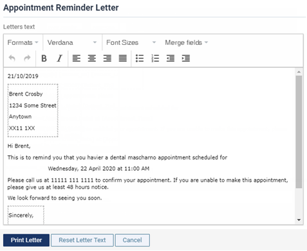Align text left
307x251 pixels.
pyautogui.click(x=77, y=58)
